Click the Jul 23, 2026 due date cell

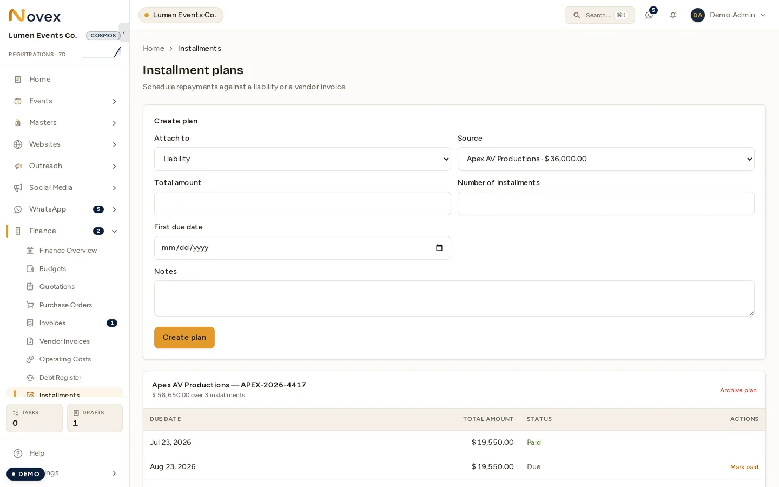[x=170, y=443]
